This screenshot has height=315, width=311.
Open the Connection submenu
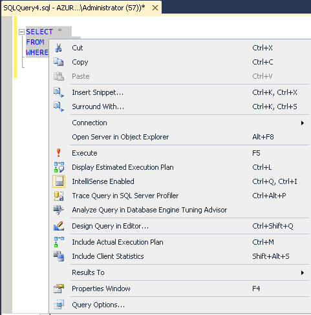(x=180, y=123)
